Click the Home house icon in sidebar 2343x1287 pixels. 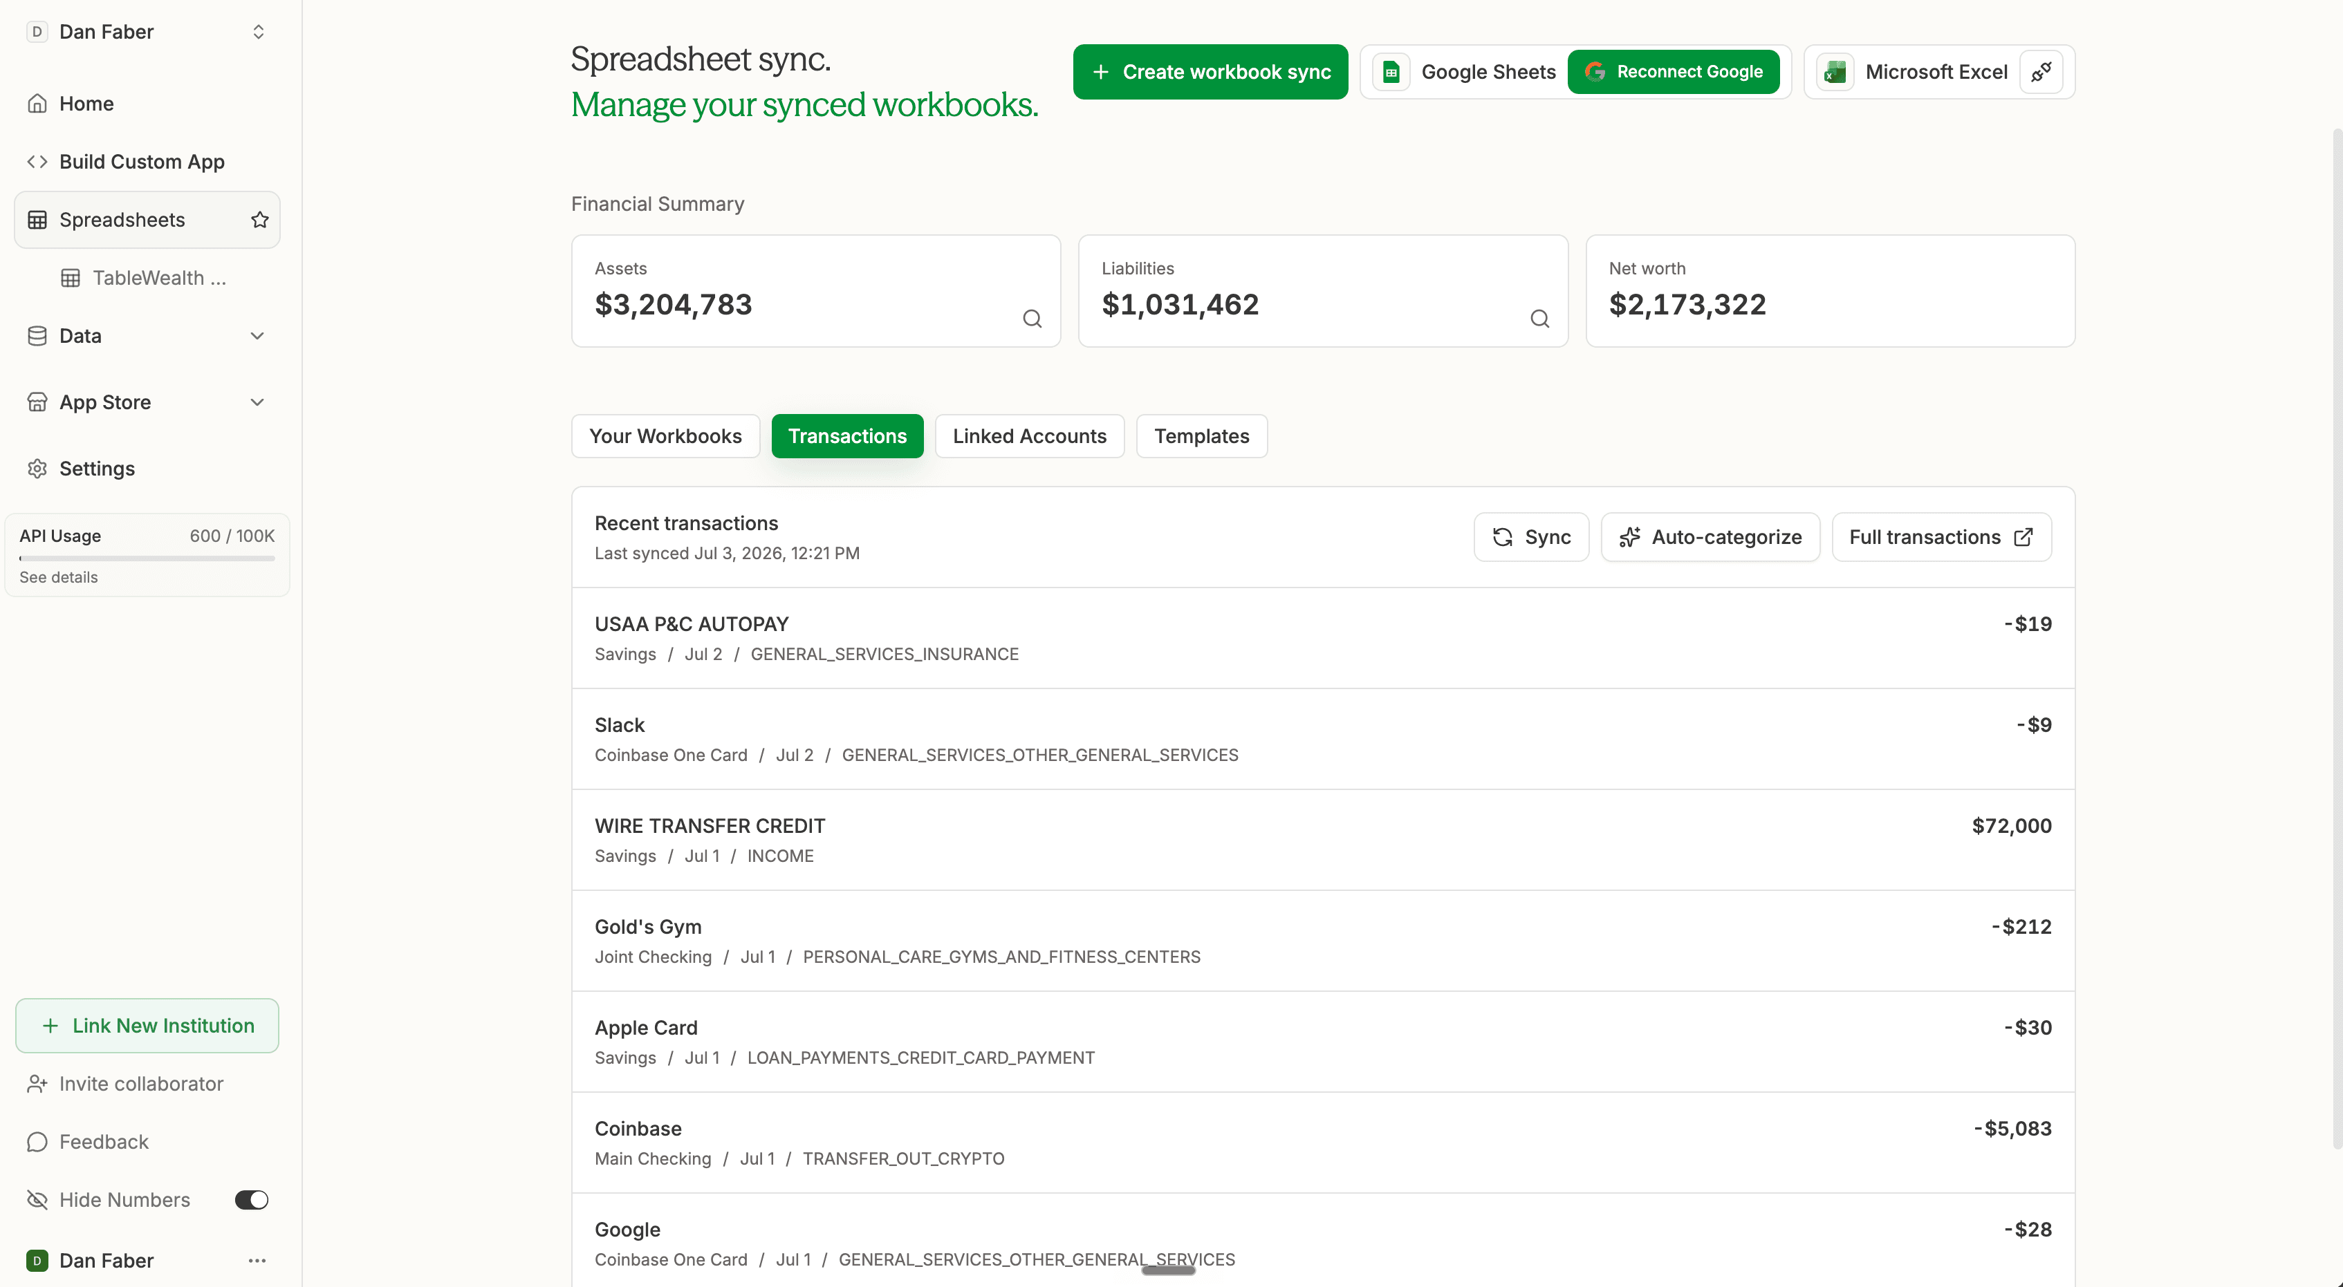(37, 104)
